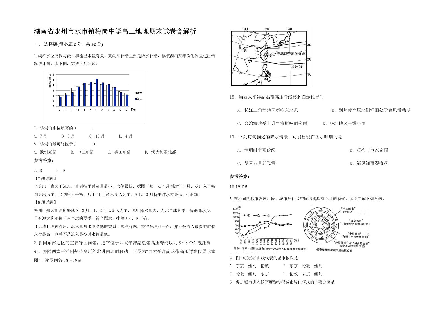Select option A. 欧洲东部
The image size is (446, 315).
(45, 152)
